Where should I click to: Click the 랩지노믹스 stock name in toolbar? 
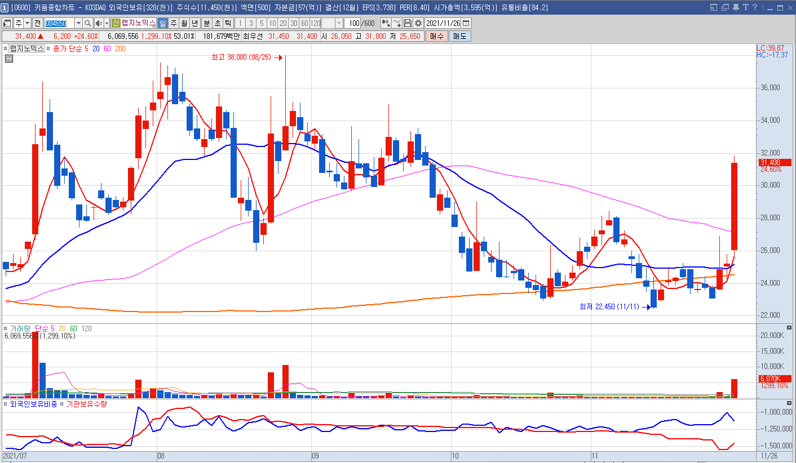click(x=139, y=23)
